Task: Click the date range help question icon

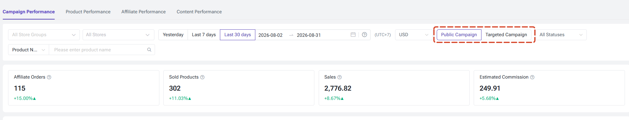Action: (364, 35)
